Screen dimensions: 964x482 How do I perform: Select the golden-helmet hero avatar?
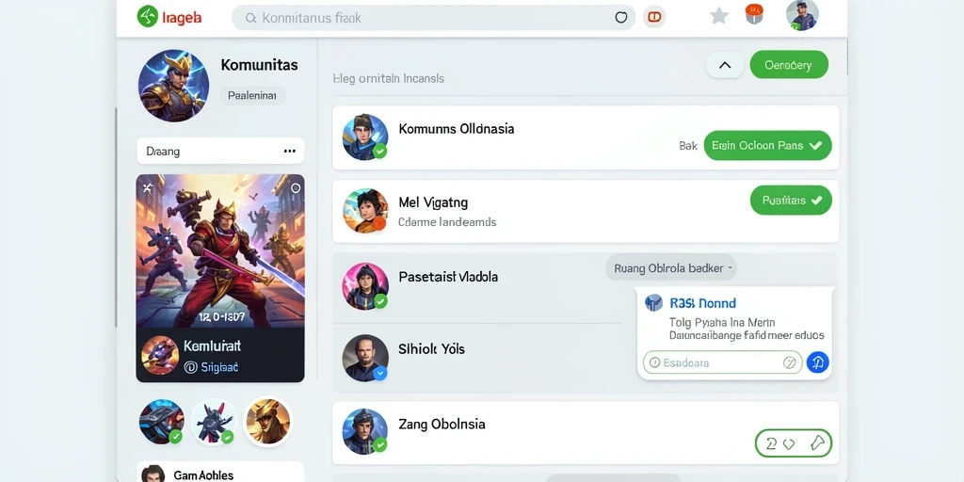pyautogui.click(x=268, y=422)
